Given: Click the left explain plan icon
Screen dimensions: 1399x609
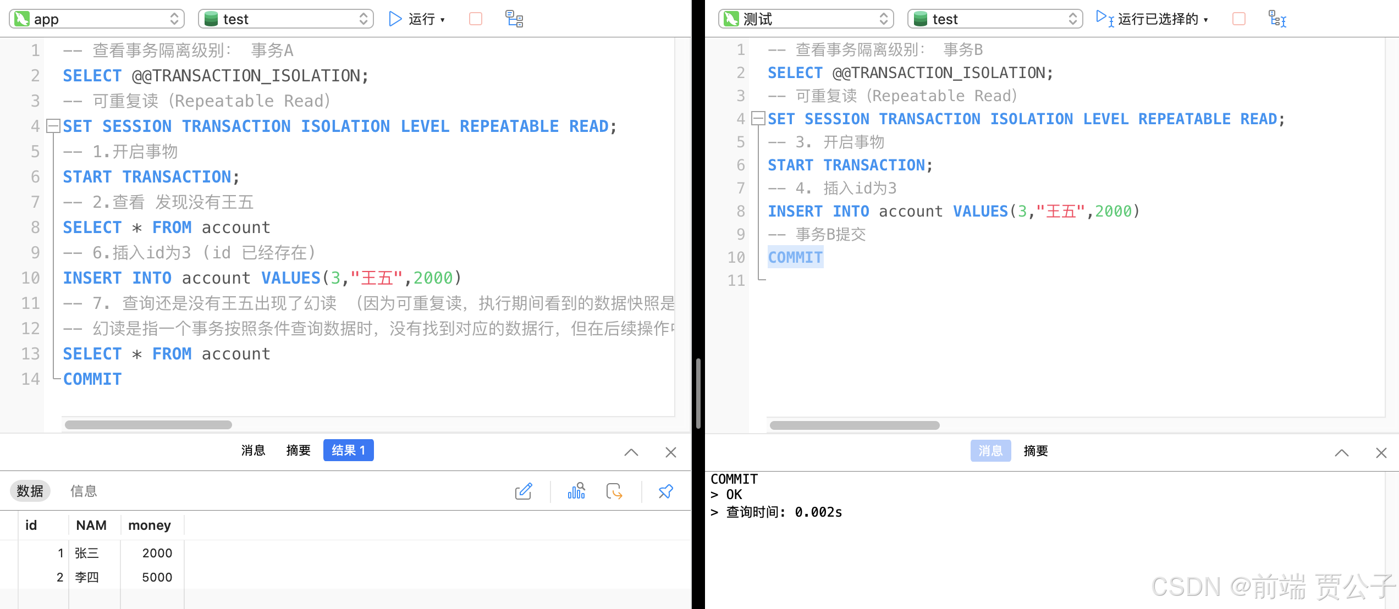Looking at the screenshot, I should [514, 19].
